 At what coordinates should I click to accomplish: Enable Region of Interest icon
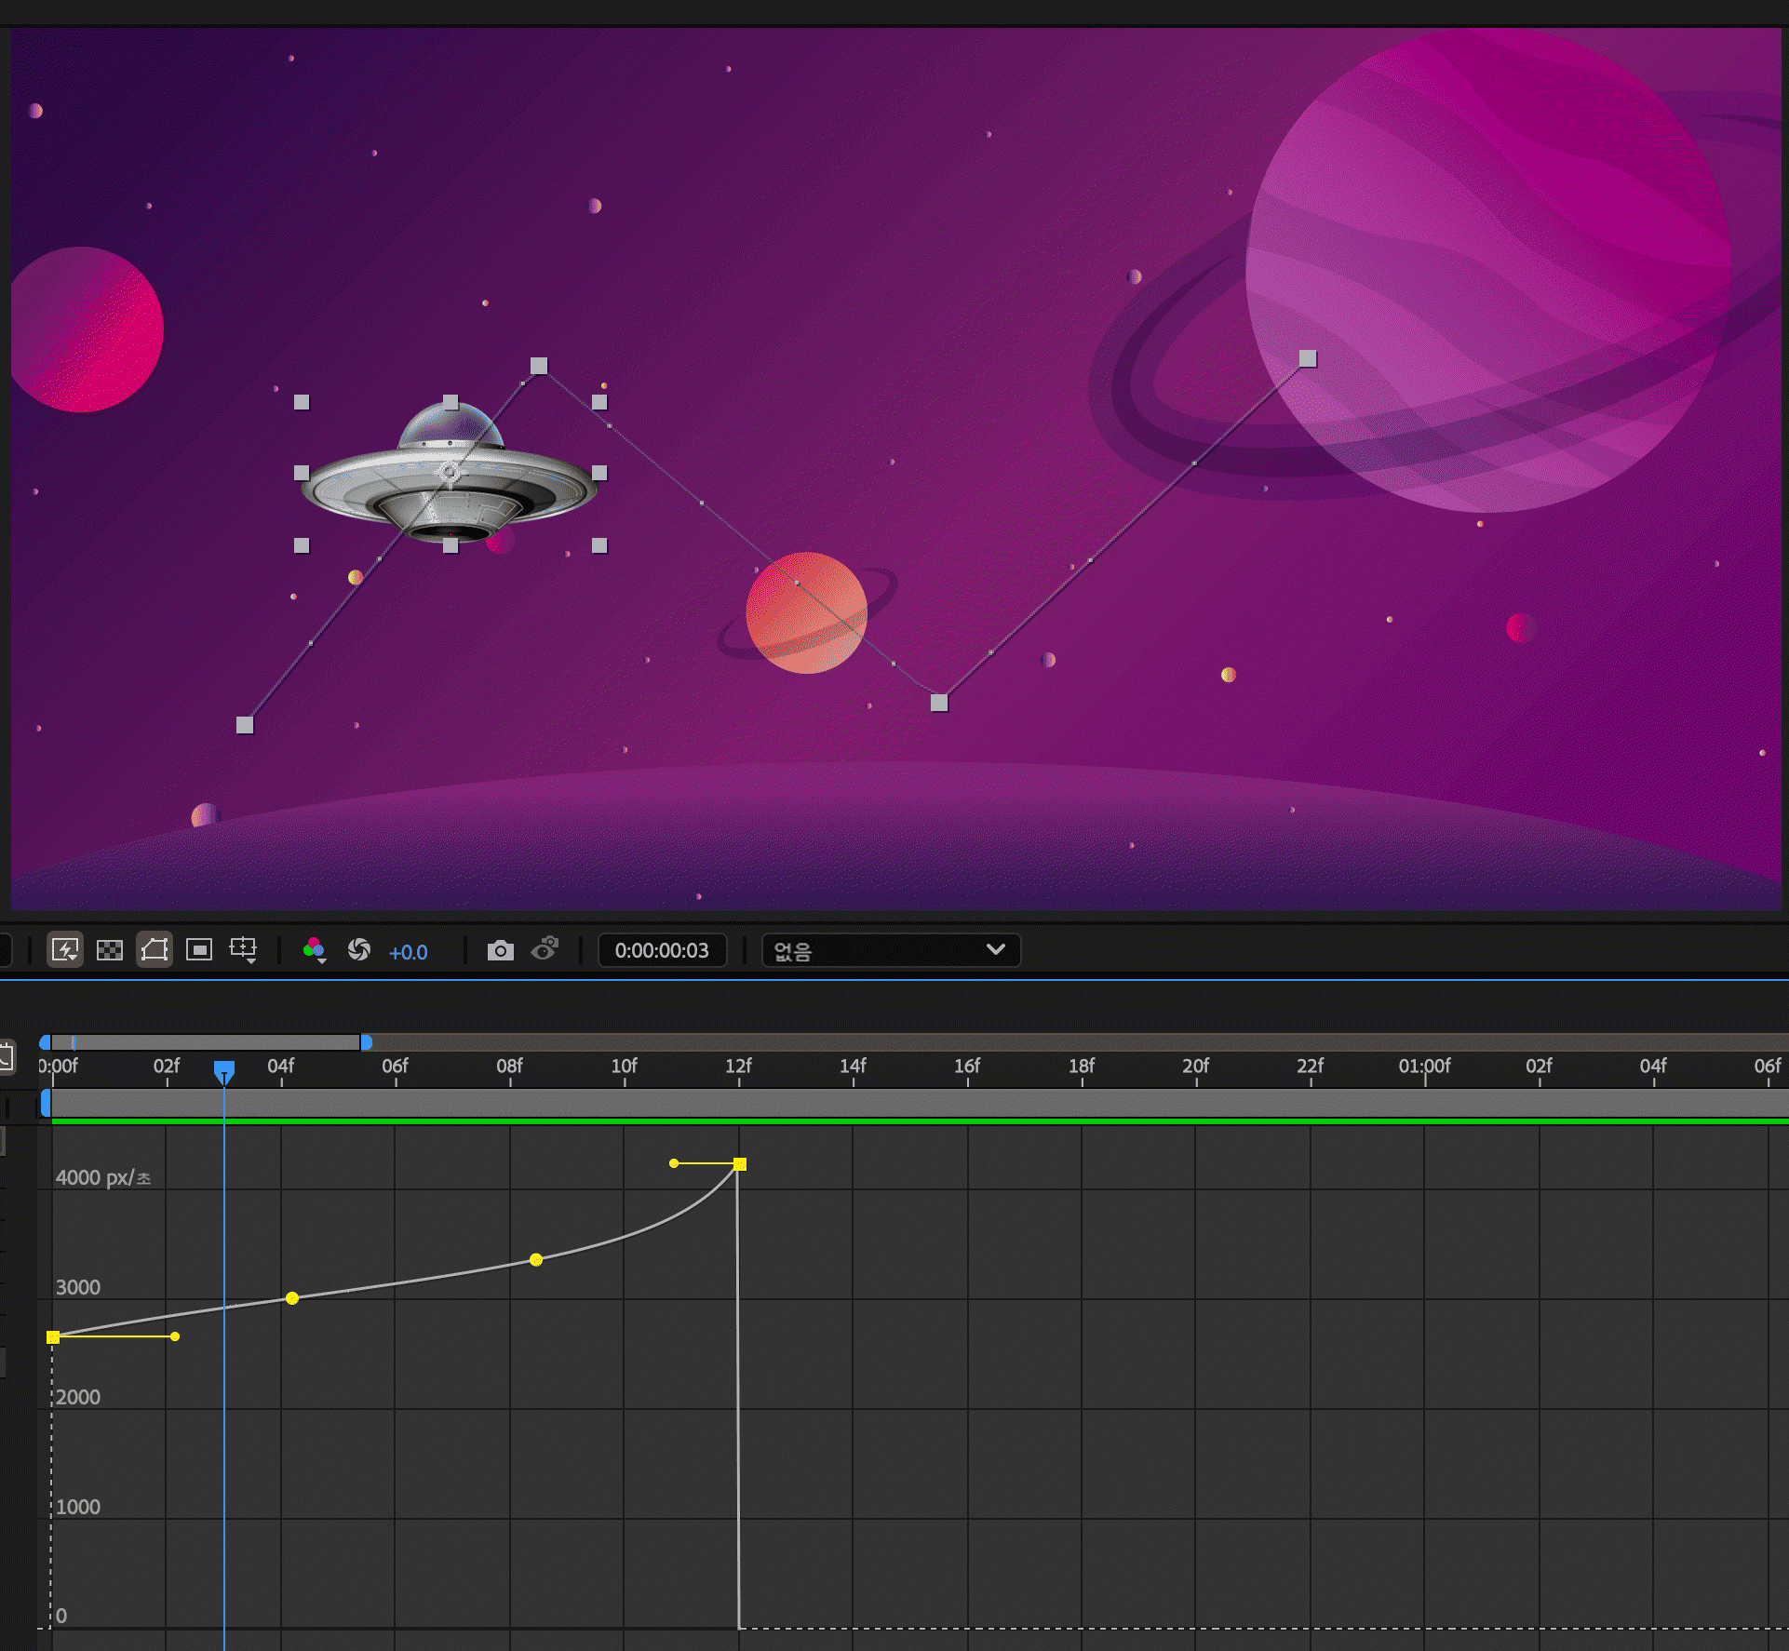[x=199, y=950]
